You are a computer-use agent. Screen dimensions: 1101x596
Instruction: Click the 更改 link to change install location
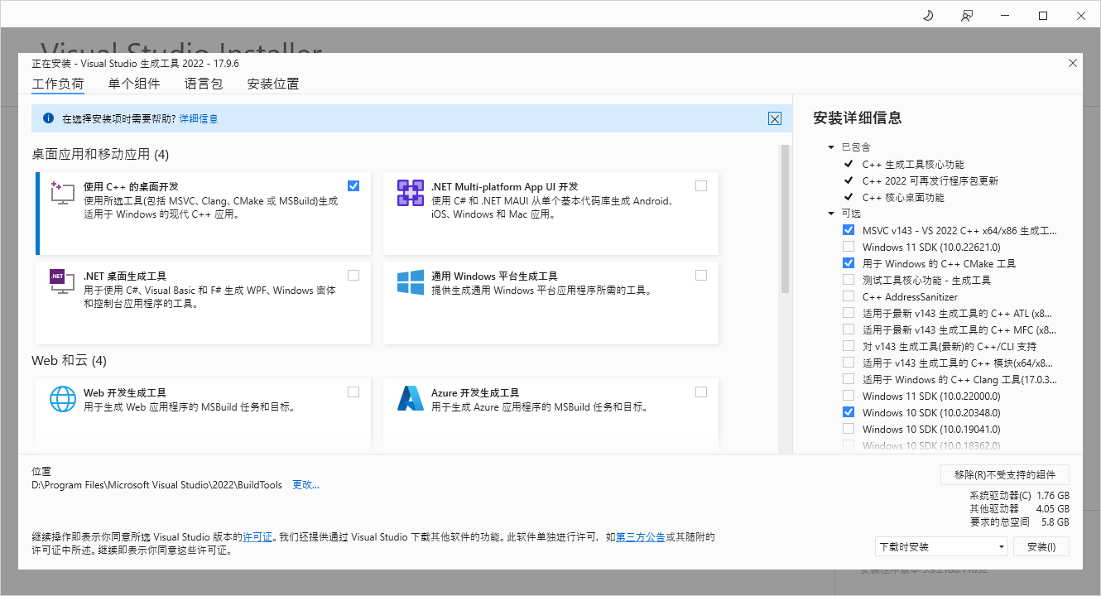tap(305, 484)
